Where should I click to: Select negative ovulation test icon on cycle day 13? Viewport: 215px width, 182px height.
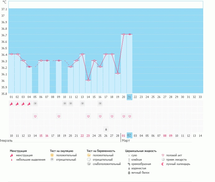coord(82,104)
